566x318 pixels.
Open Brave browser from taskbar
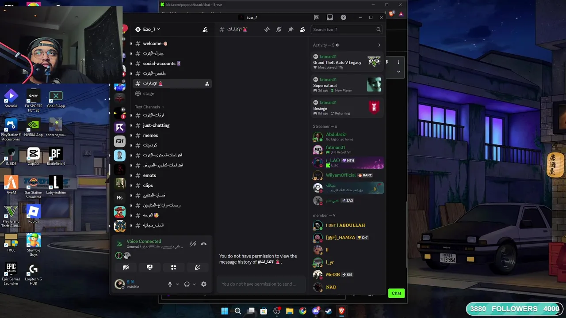coord(341,311)
